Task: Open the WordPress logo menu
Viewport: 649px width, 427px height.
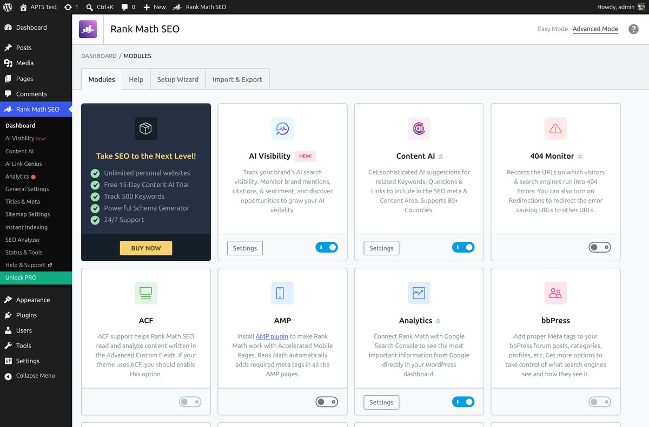Action: [x=8, y=7]
